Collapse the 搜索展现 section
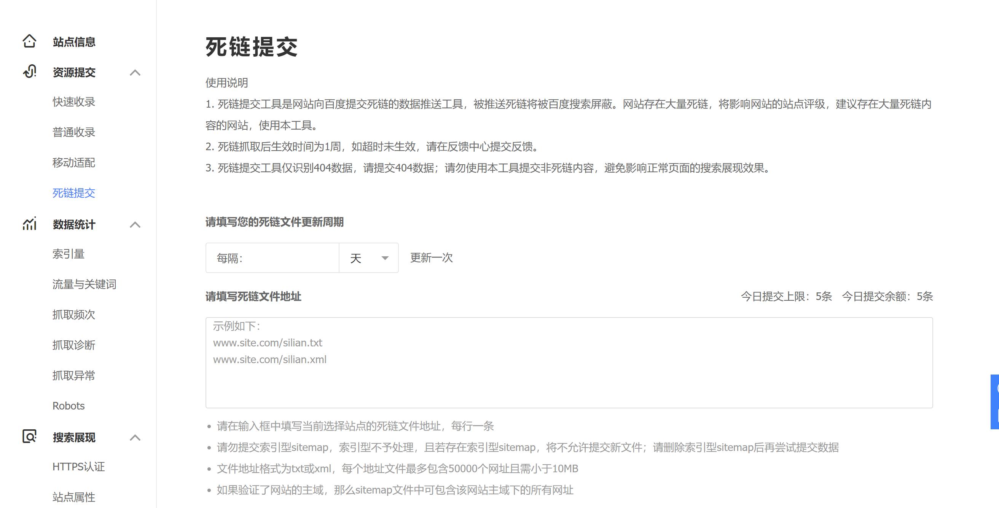Viewport: 999px width, 508px height. coord(136,438)
